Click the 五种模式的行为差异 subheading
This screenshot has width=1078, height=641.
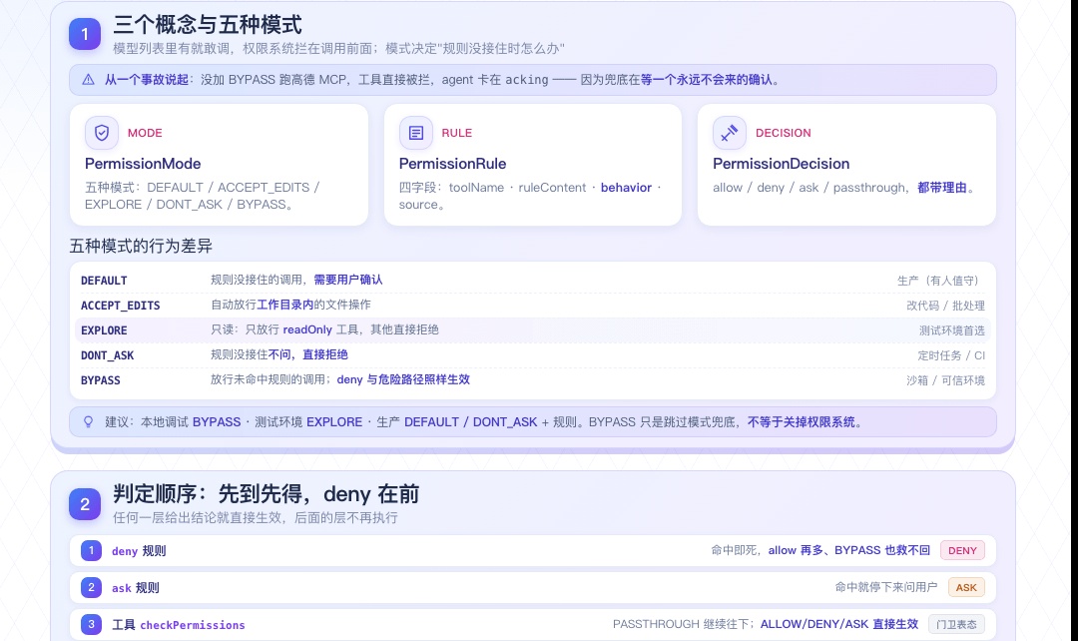(x=141, y=247)
